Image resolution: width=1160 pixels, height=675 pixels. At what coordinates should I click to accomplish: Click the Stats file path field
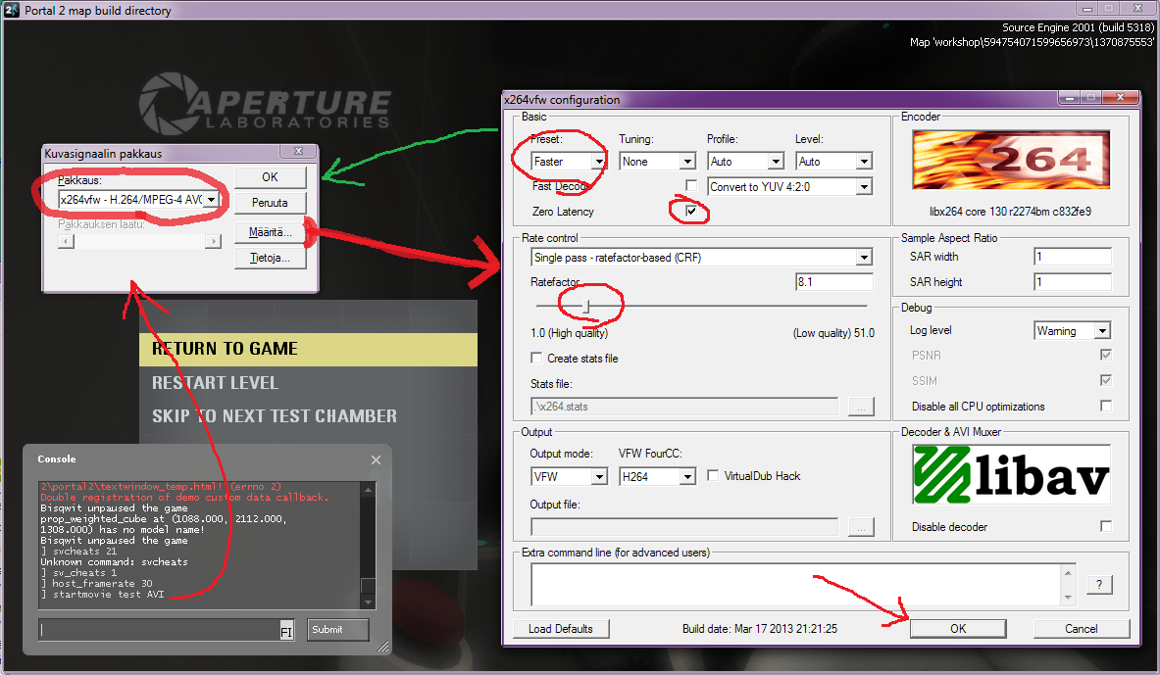(x=684, y=407)
